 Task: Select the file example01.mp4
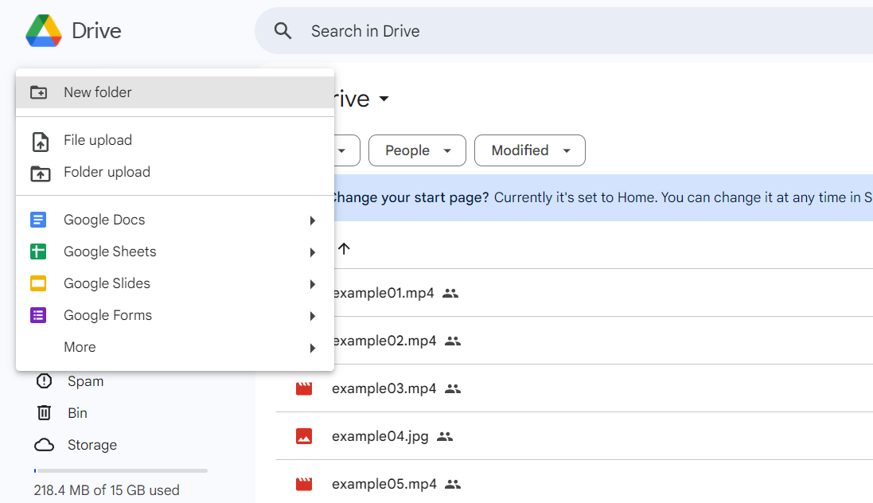click(383, 293)
